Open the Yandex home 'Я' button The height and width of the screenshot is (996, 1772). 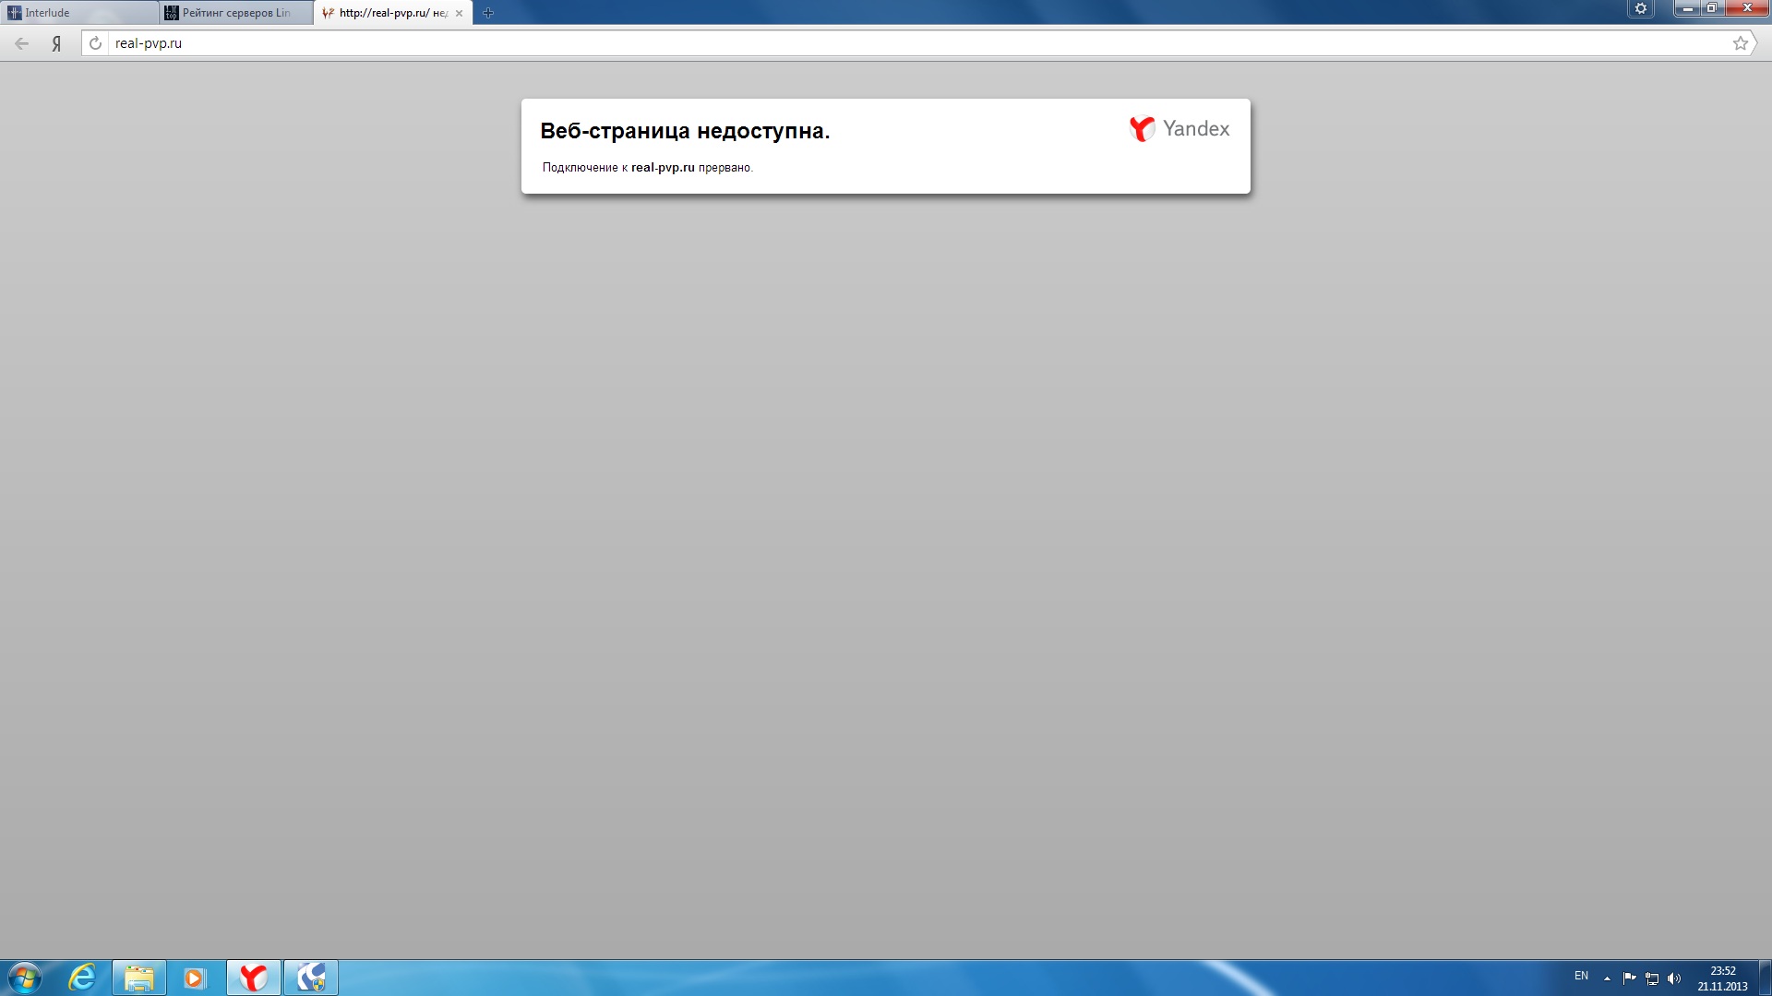(x=56, y=43)
